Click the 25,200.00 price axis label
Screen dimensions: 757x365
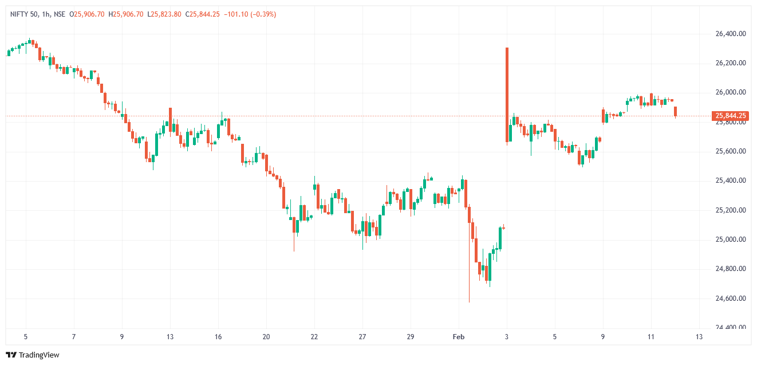[730, 210]
